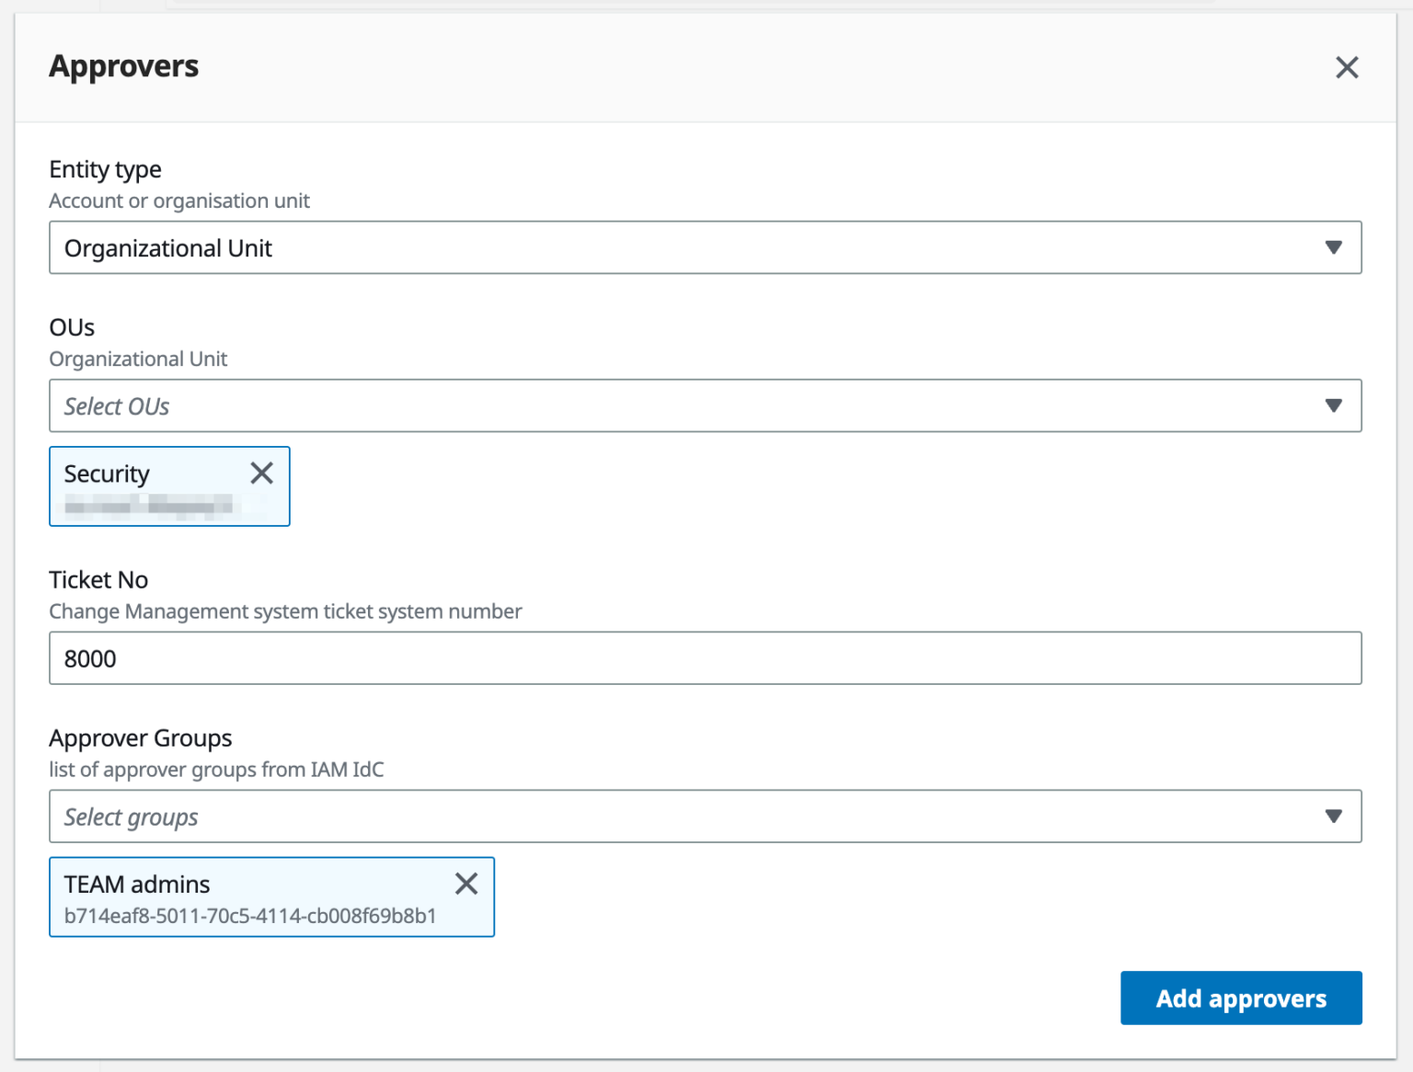Click the Entity type dropdown caret icon
Viewport: 1413px width, 1072px height.
(1333, 247)
